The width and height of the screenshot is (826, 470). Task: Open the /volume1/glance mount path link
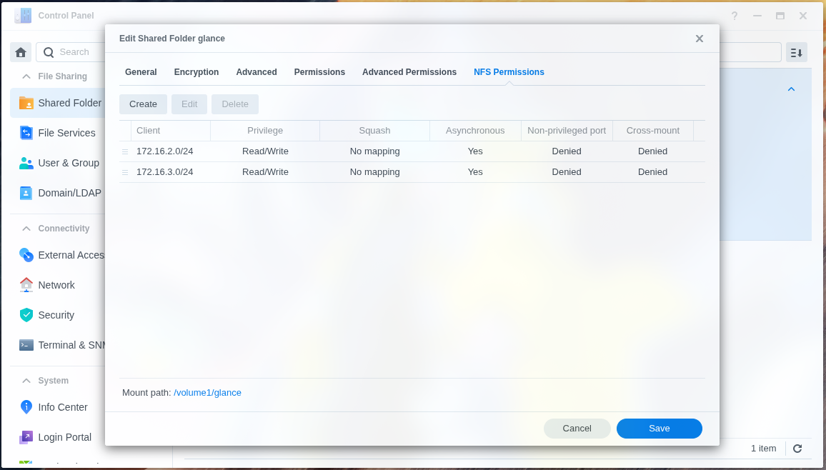(207, 393)
